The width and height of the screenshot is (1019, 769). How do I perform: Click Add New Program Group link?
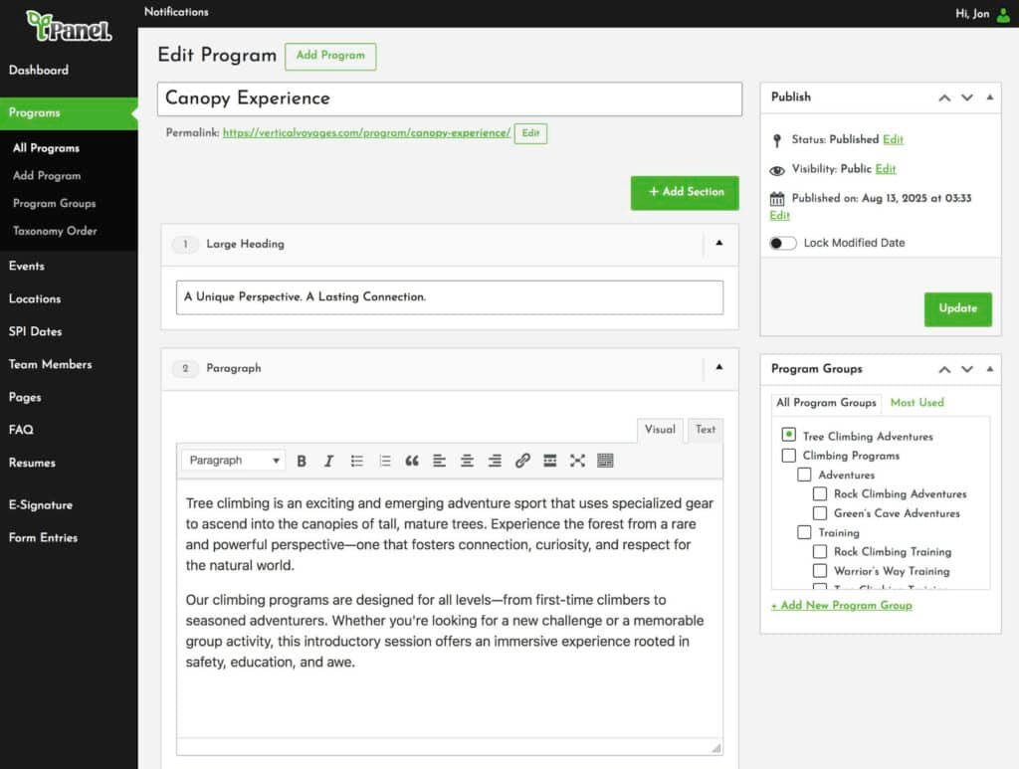[x=842, y=605]
